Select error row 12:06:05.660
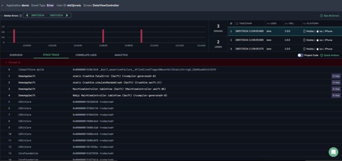342x161 pixels. [x=285, y=40]
